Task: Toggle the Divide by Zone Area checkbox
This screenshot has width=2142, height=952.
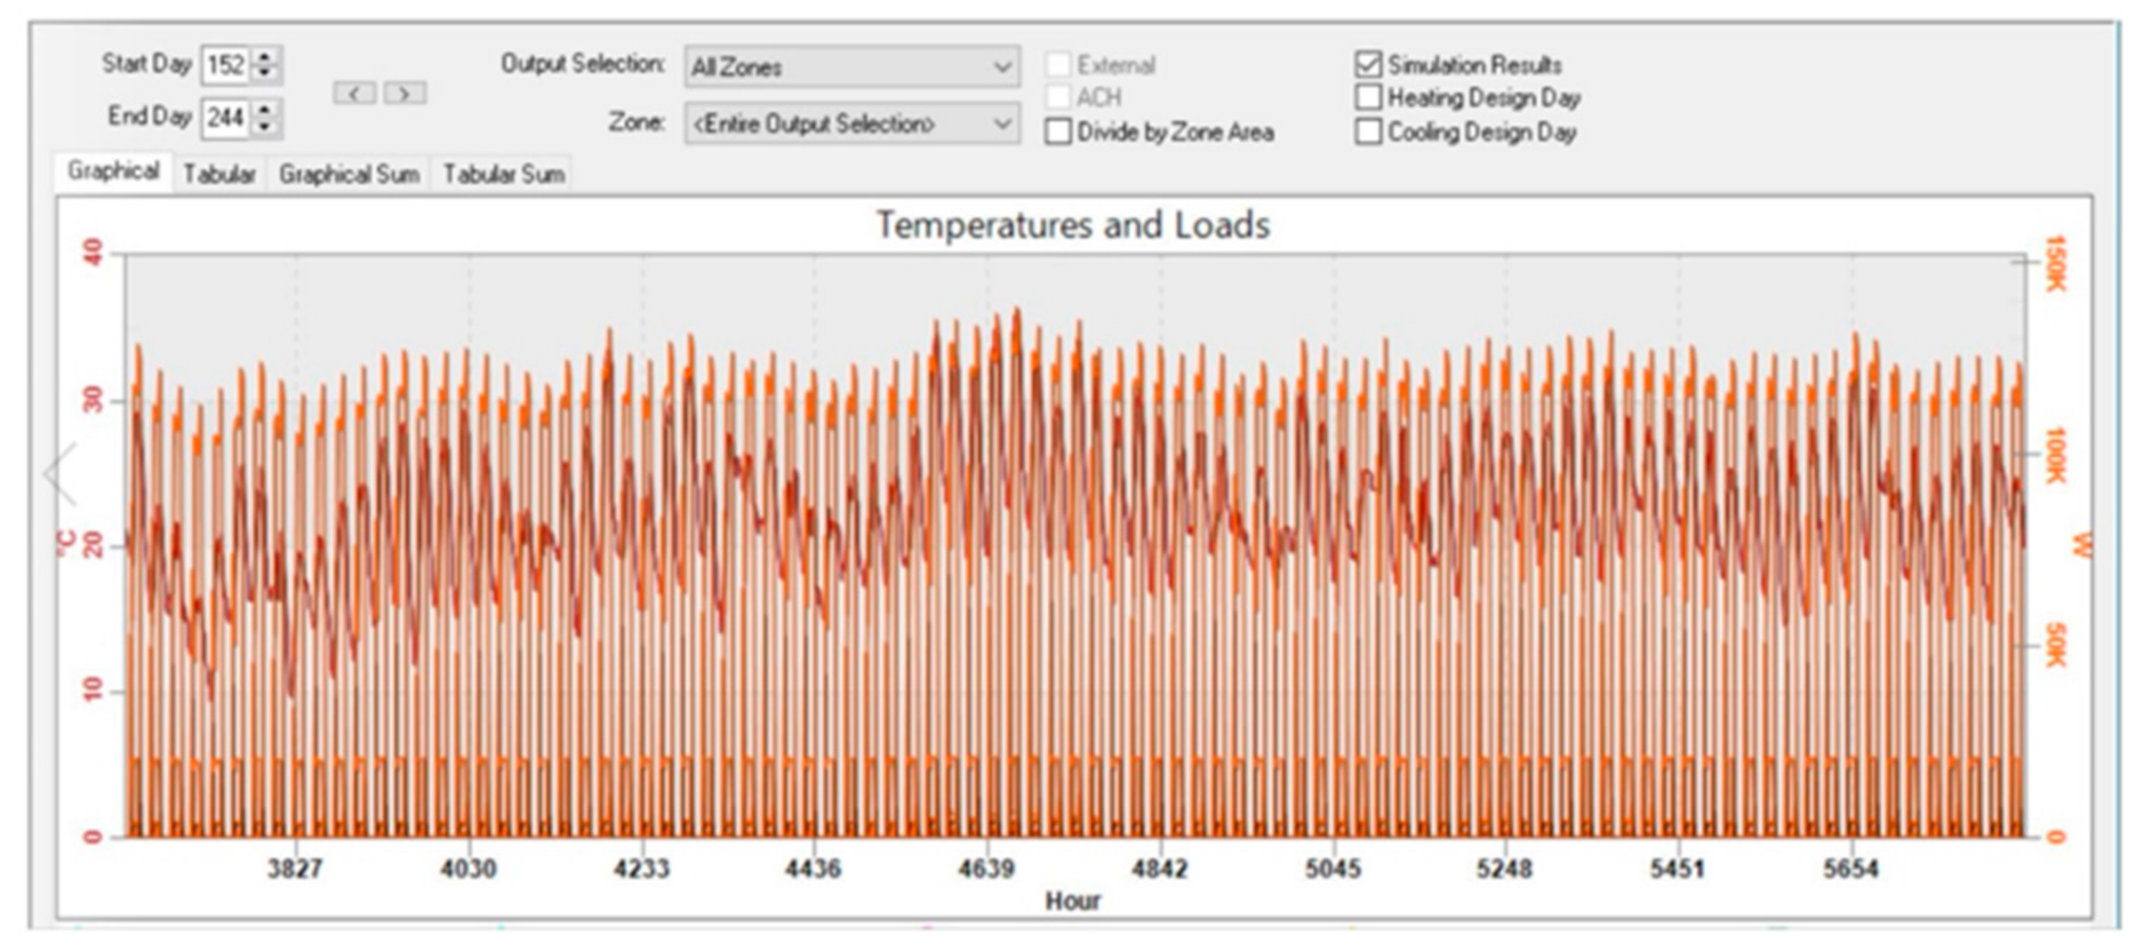Action: (1057, 132)
